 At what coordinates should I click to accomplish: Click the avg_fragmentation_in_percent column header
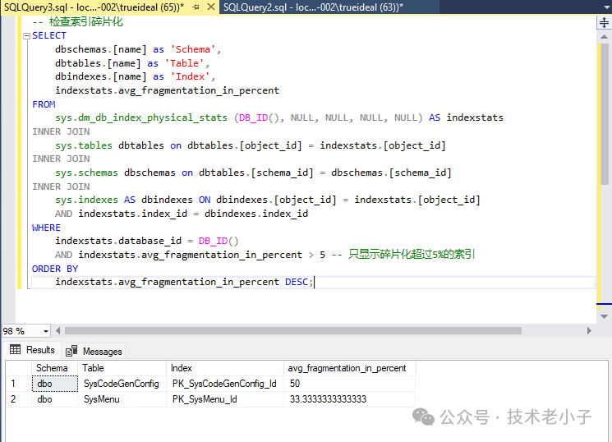(350, 368)
